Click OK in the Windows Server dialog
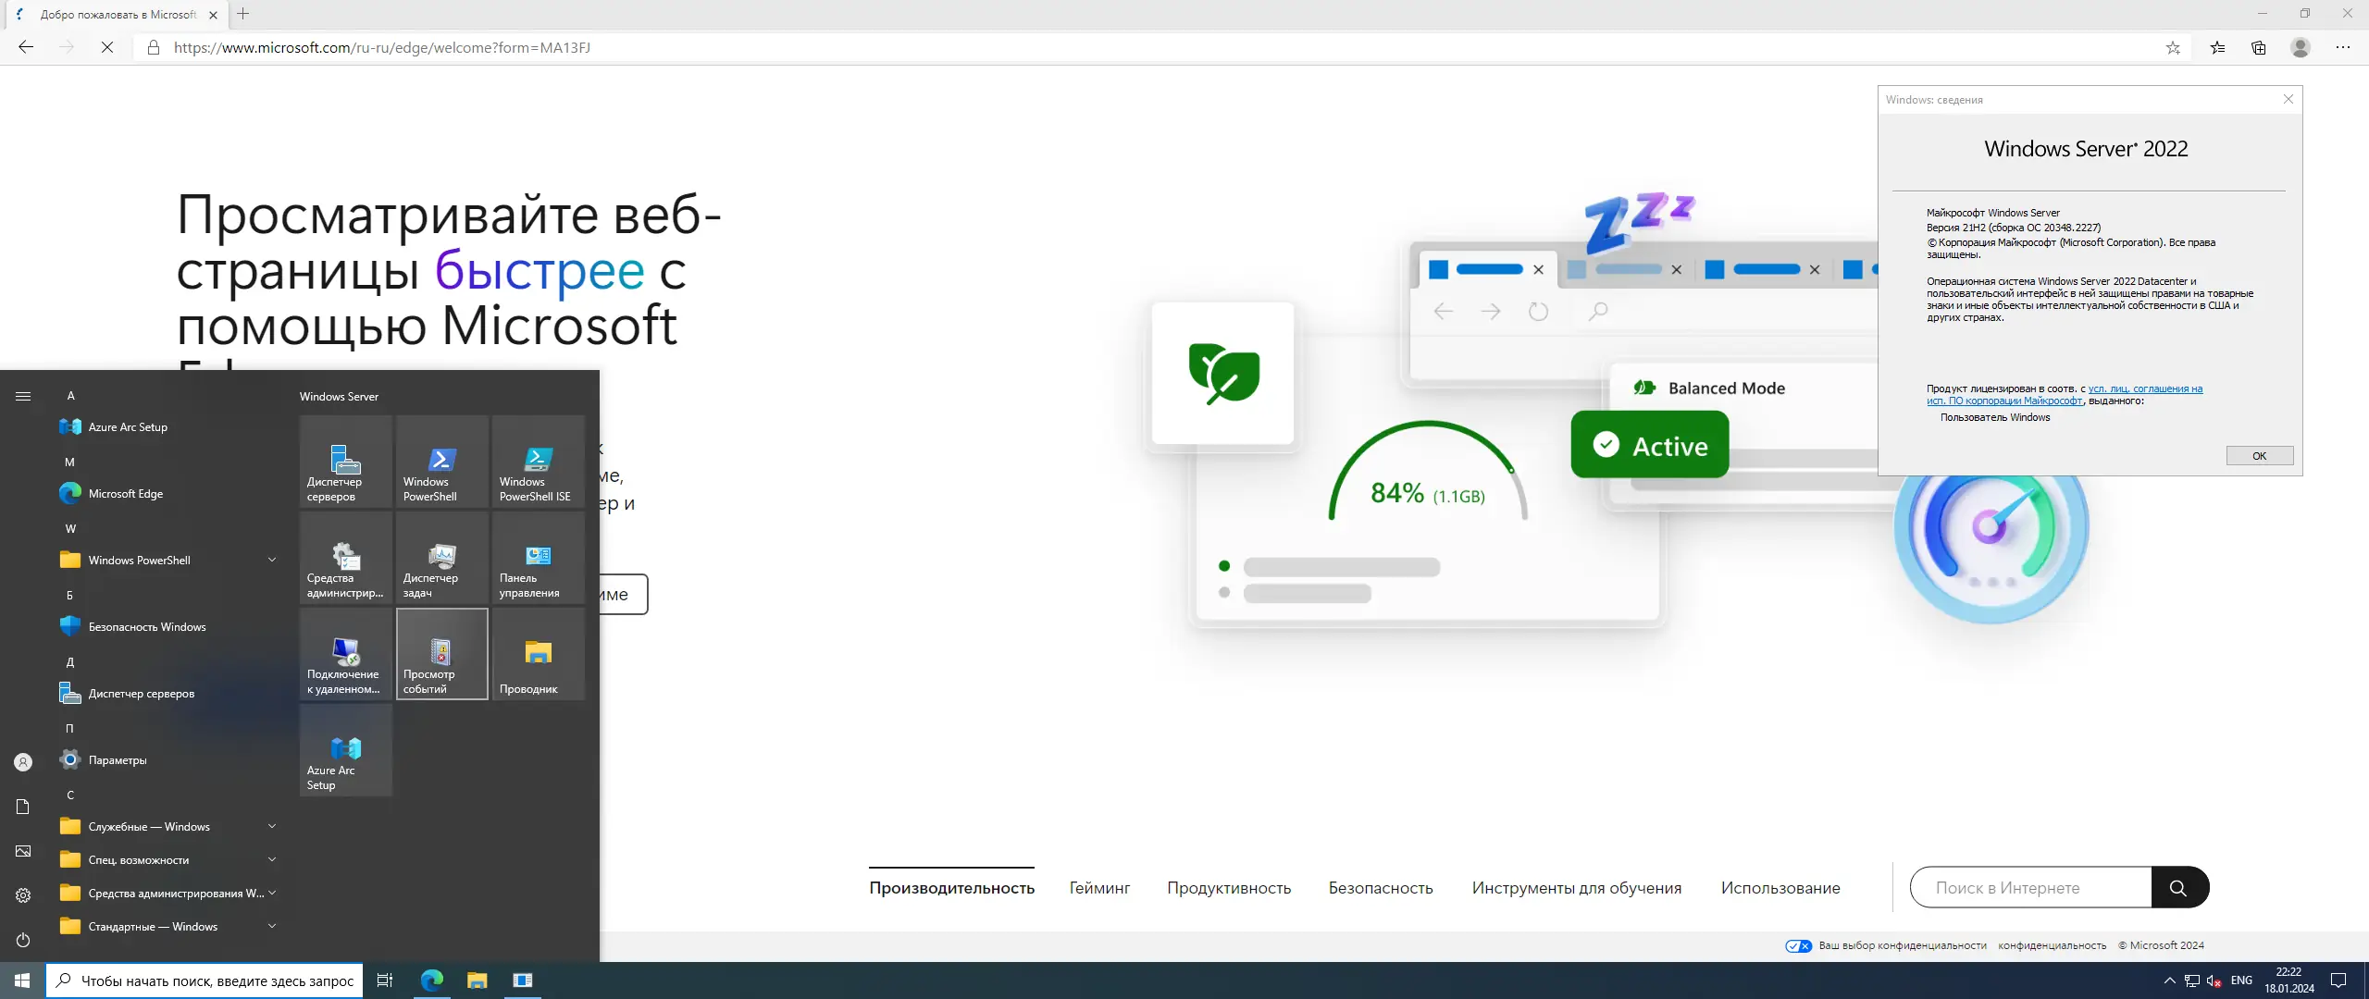The image size is (2369, 999). 2258,455
